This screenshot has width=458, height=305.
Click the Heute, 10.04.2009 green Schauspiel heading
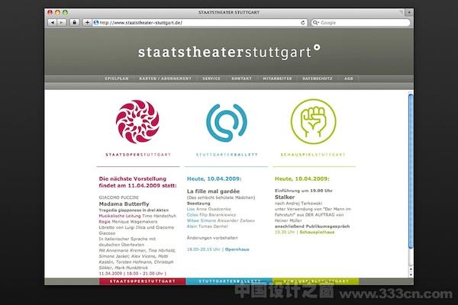pyautogui.click(x=302, y=178)
